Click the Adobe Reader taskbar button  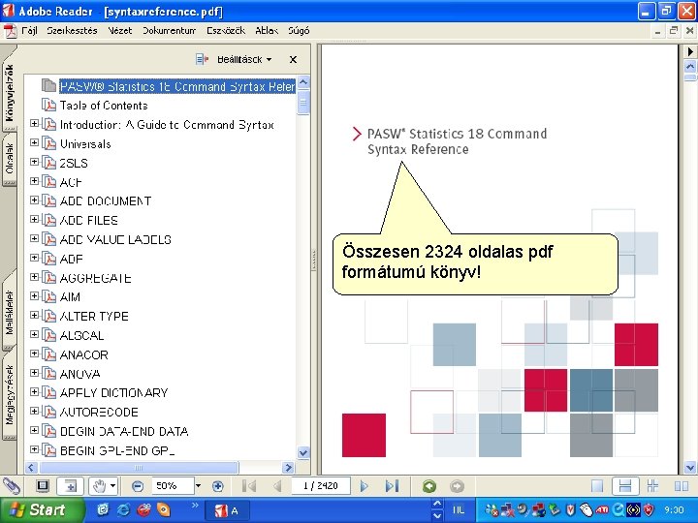(227, 510)
